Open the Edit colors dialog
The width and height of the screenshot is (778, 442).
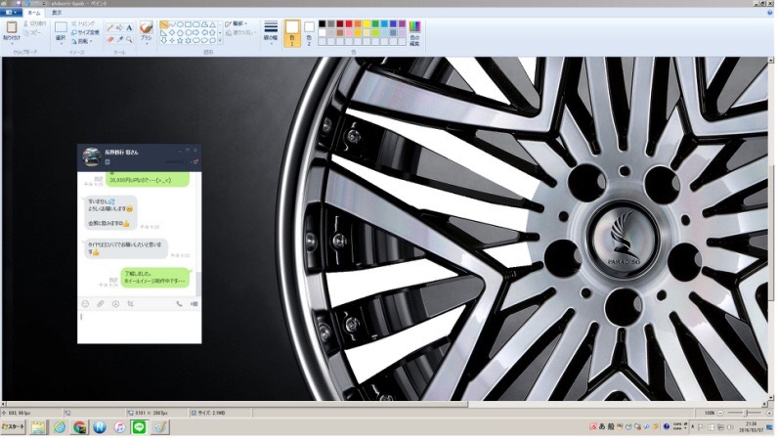coord(414,30)
